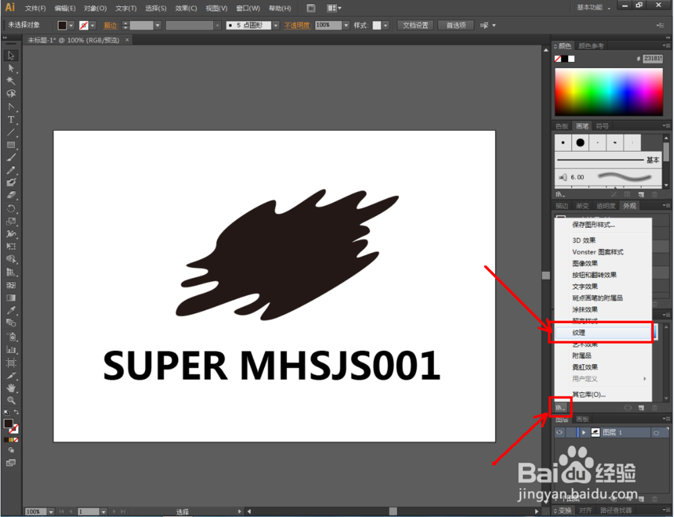Select the Shape Builder tool
The height and width of the screenshot is (517, 674).
[11, 259]
